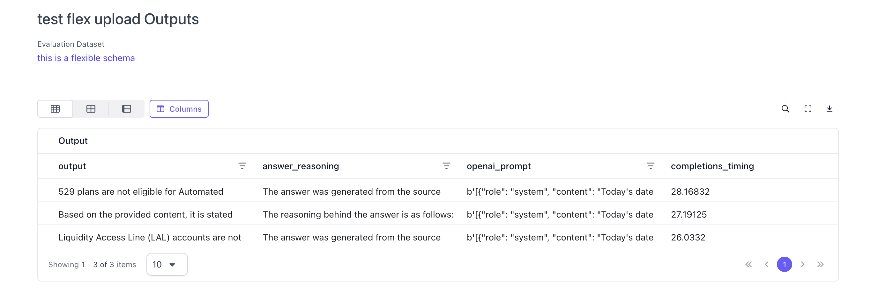Open filter for answer_reasoning column
The width and height of the screenshot is (871, 299).
pos(446,166)
